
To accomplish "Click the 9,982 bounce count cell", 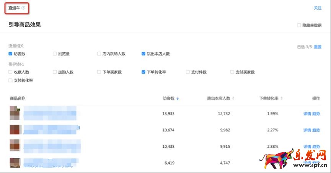I will coord(225,130).
